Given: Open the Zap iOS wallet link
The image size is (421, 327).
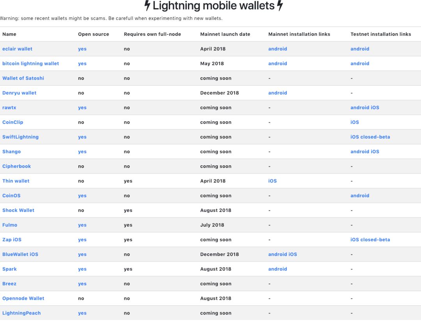Looking at the screenshot, I should pos(12,240).
